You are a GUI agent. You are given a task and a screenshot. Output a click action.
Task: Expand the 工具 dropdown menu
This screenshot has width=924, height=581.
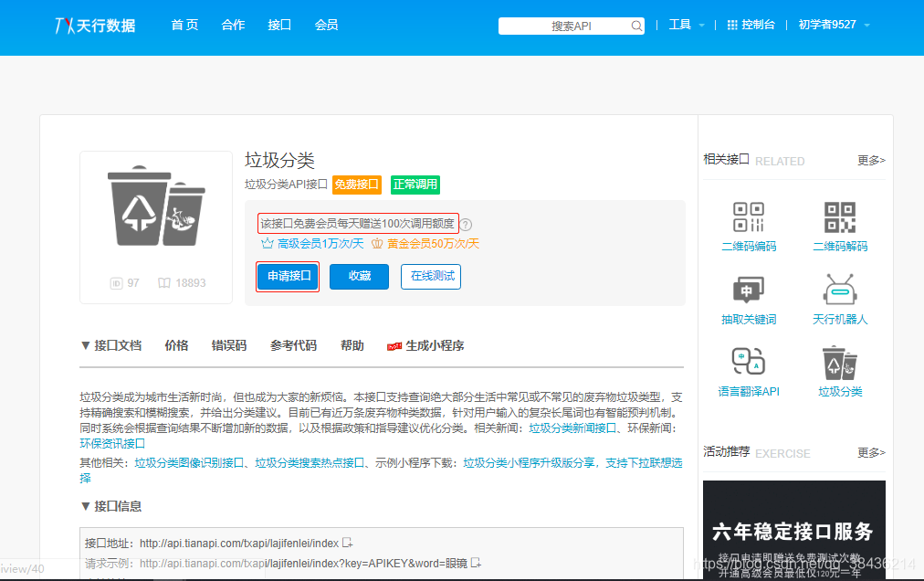(686, 25)
